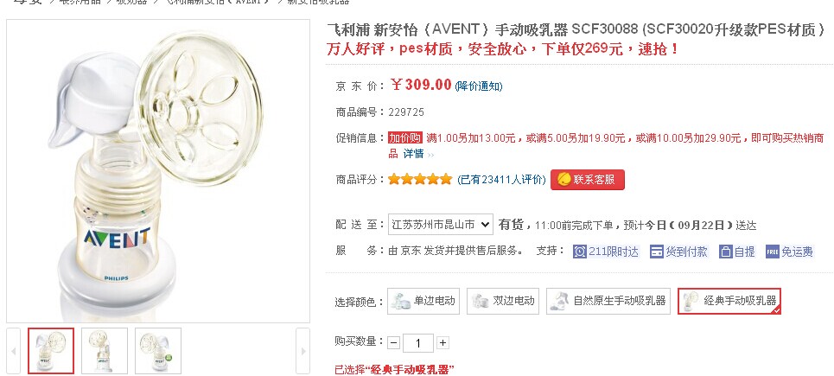Open the 江苏苏州市昆山市 delivery dropdown
834x376 pixels.
(x=441, y=225)
